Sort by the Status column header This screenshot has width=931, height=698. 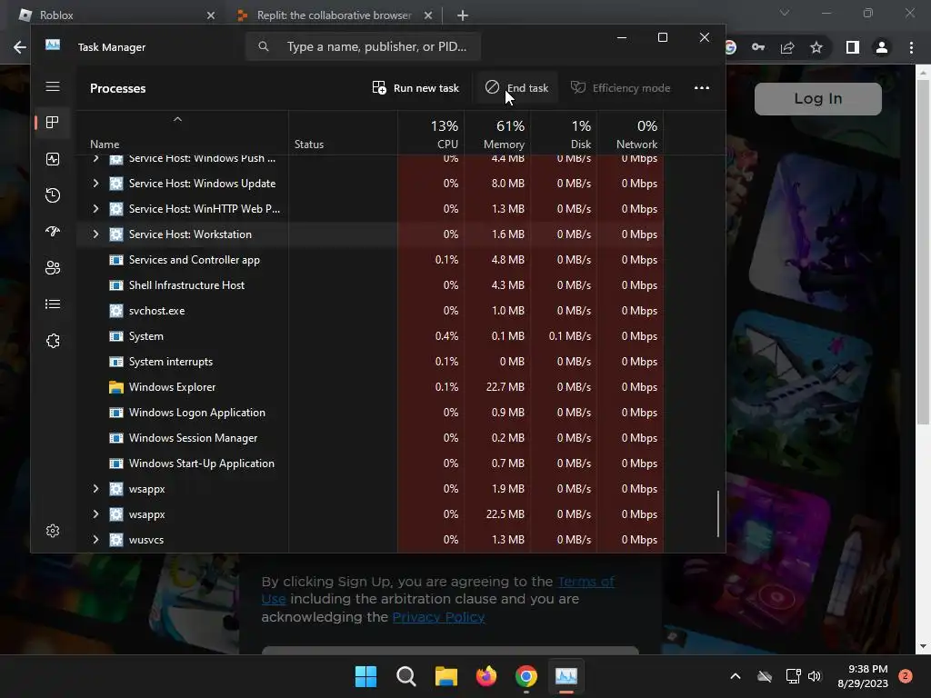(x=343, y=133)
